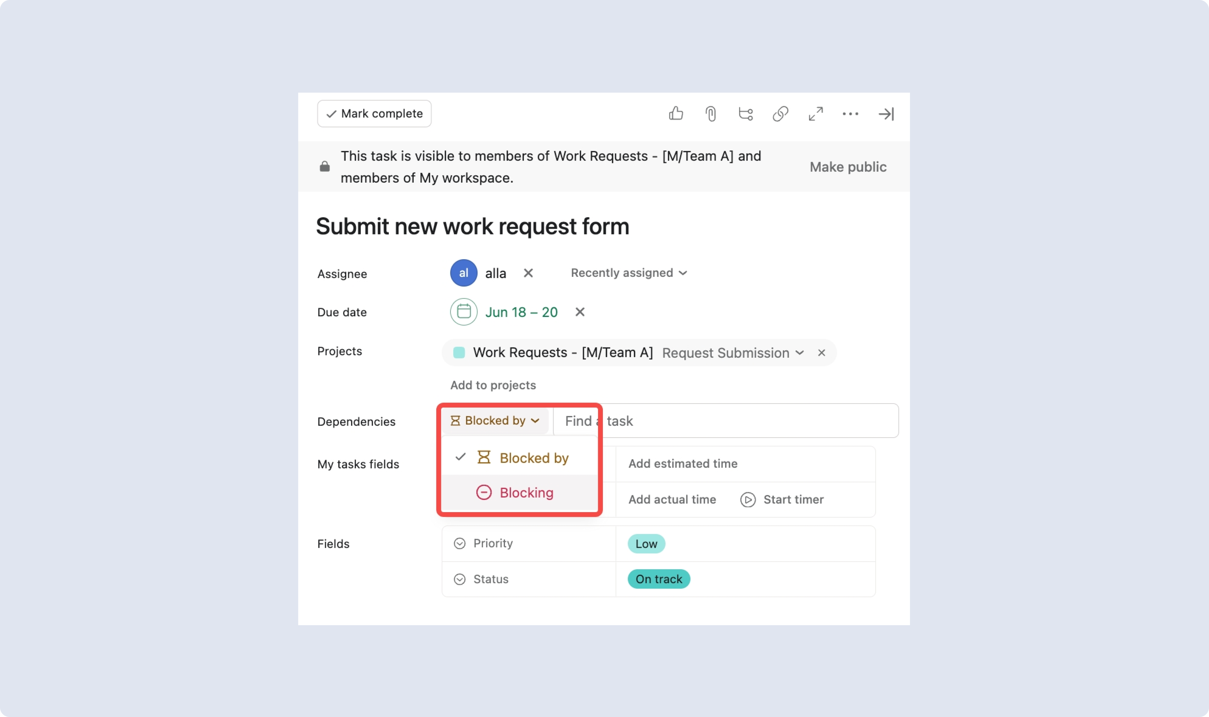Open the three-dot more actions menu
Image resolution: width=1209 pixels, height=717 pixels.
(x=850, y=114)
